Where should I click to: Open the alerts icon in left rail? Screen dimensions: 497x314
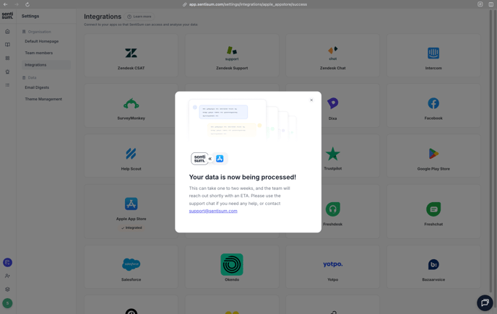coord(7,71)
